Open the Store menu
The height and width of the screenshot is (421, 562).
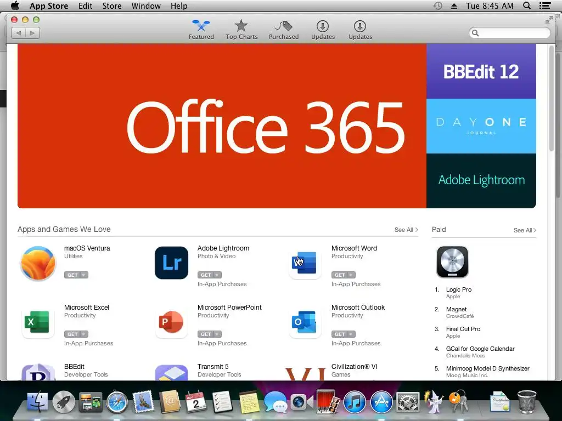(x=112, y=5)
